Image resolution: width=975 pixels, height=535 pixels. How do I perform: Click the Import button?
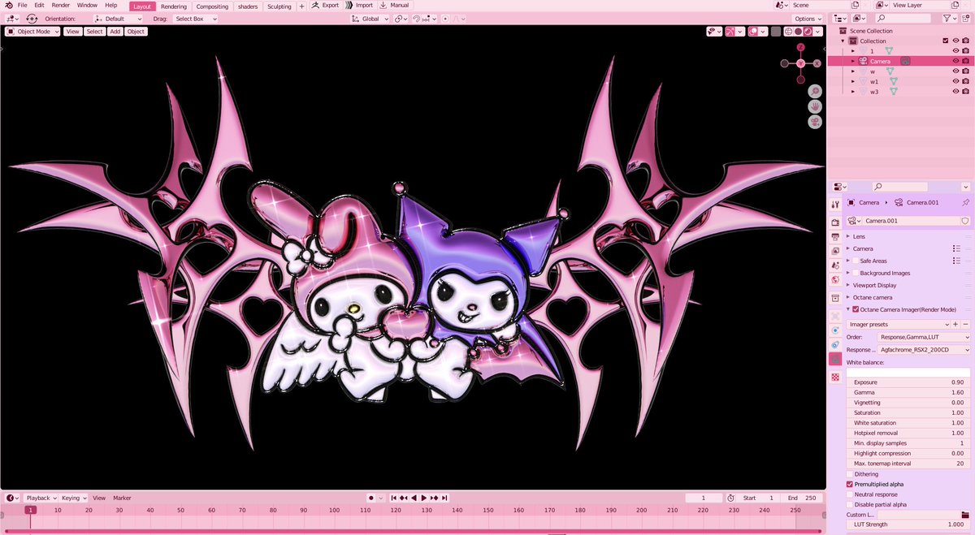point(358,5)
